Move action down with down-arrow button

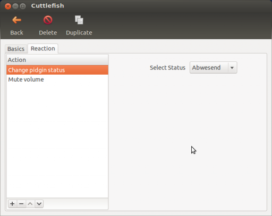tap(39, 204)
